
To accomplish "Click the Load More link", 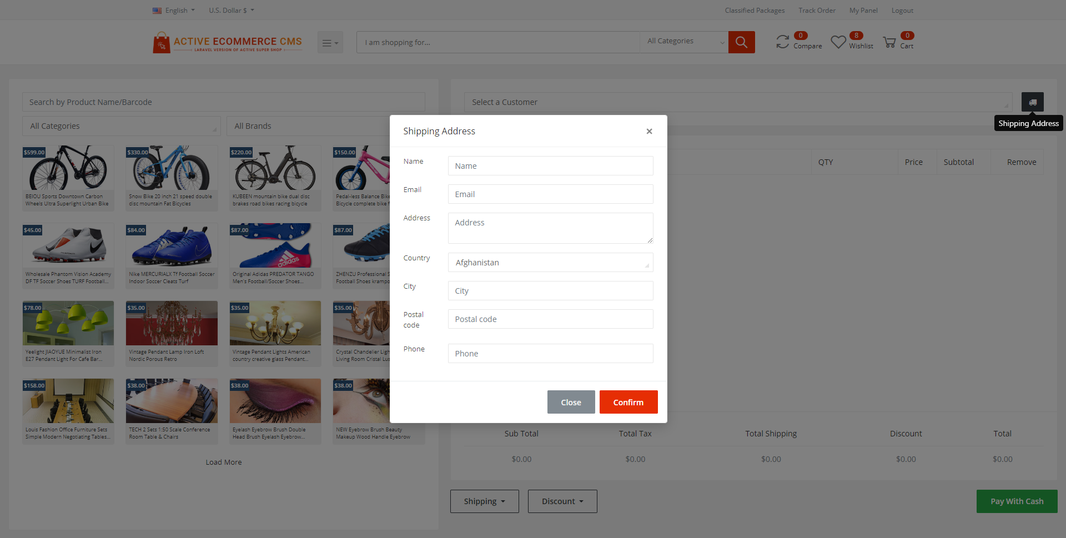I will [224, 462].
